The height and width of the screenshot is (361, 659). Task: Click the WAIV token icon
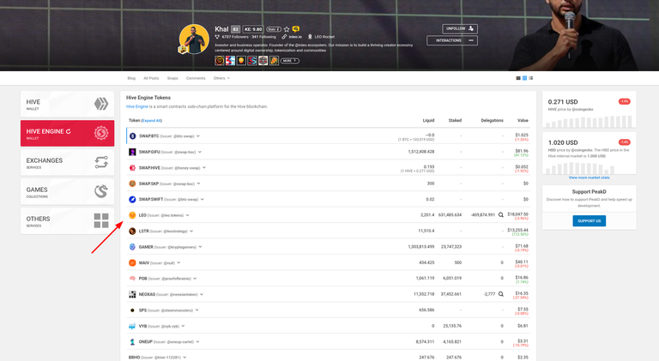[132, 262]
